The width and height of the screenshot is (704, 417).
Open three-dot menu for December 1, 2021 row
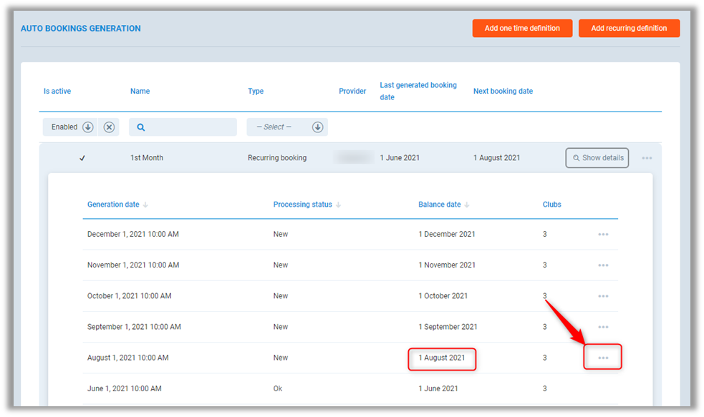click(603, 235)
